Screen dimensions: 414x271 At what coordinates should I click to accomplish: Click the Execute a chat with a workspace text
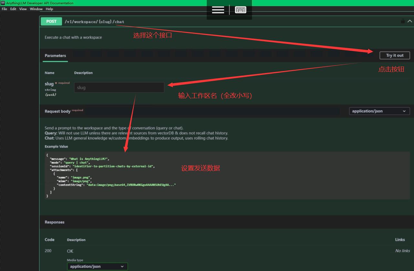click(x=73, y=37)
